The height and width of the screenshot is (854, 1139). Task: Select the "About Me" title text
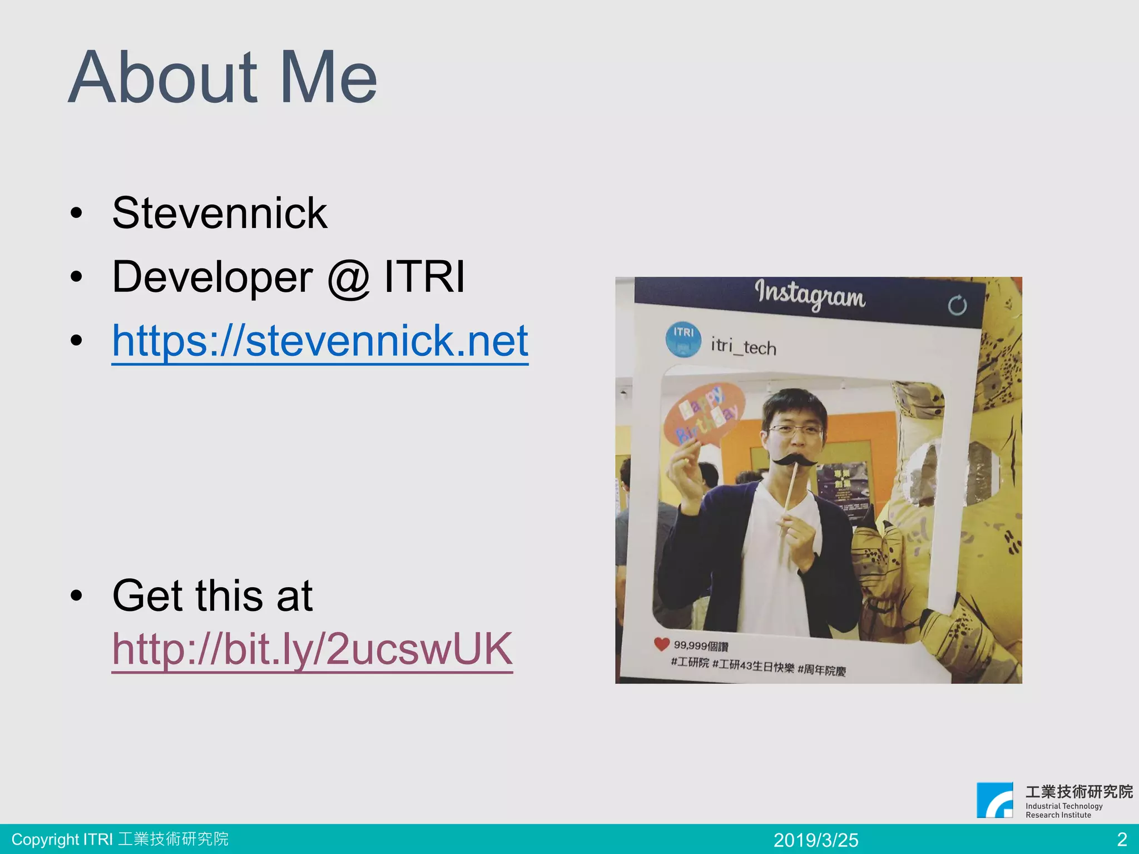pyautogui.click(x=223, y=77)
